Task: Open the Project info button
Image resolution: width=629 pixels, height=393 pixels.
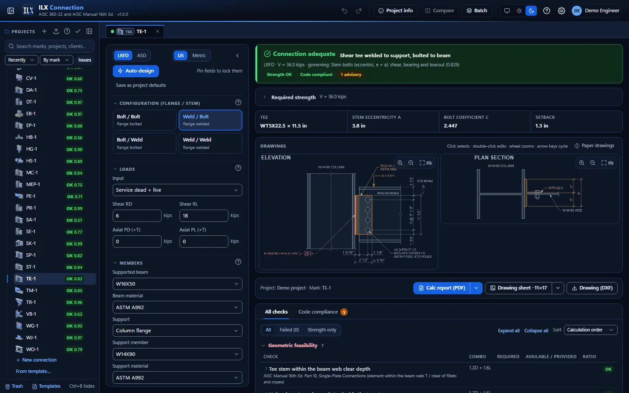Action: click(x=395, y=10)
